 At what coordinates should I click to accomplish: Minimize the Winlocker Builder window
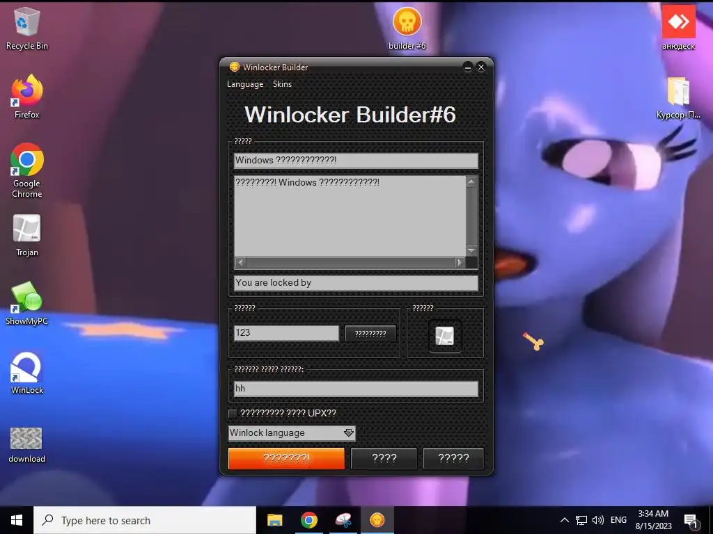[x=467, y=67]
